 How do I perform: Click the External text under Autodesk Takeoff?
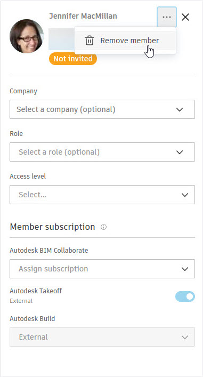(21, 301)
